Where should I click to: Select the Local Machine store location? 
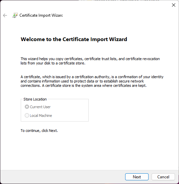38,116
